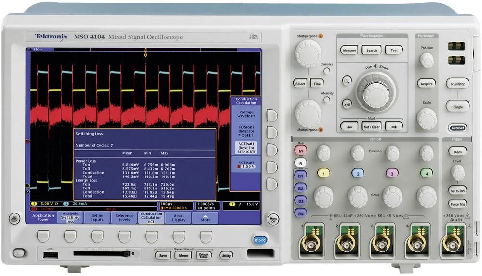Open the Conduction Calculation VCE menu item
The height and width of the screenshot is (276, 482).
pos(151,218)
